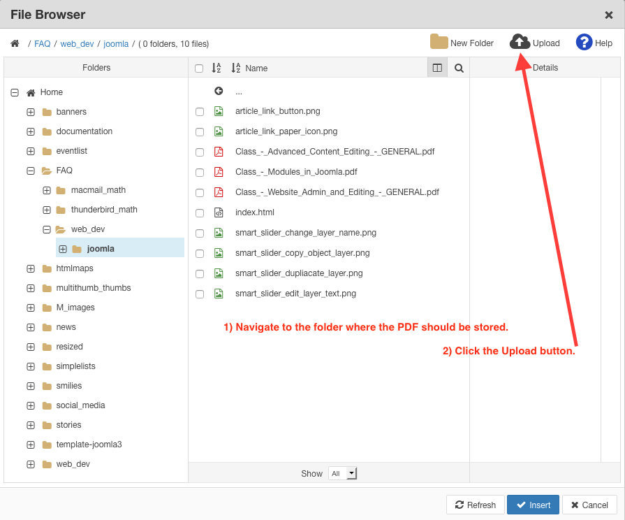Screen dimensions: 625x520
Task: Expand the htmlmaps folder node
Action: tap(31, 268)
